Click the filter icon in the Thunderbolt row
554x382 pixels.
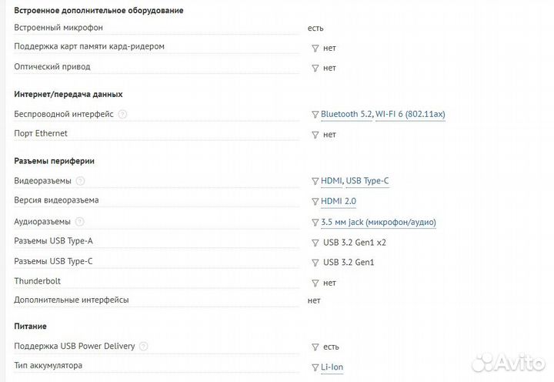(x=315, y=283)
